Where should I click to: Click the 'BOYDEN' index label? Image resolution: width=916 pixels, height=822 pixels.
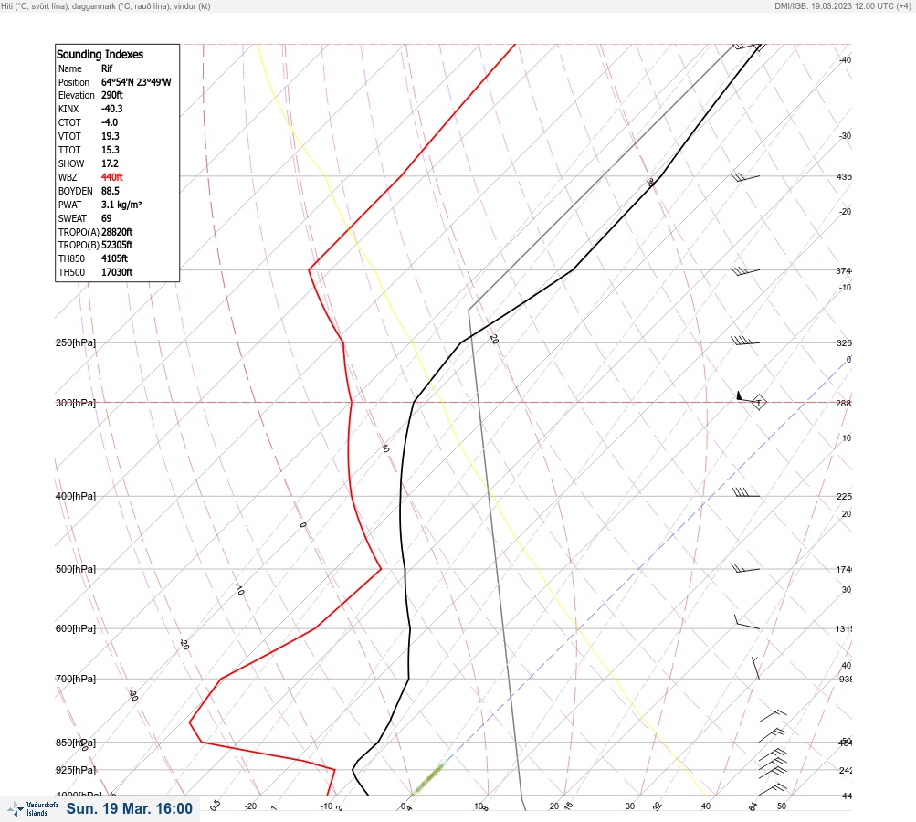coord(76,191)
